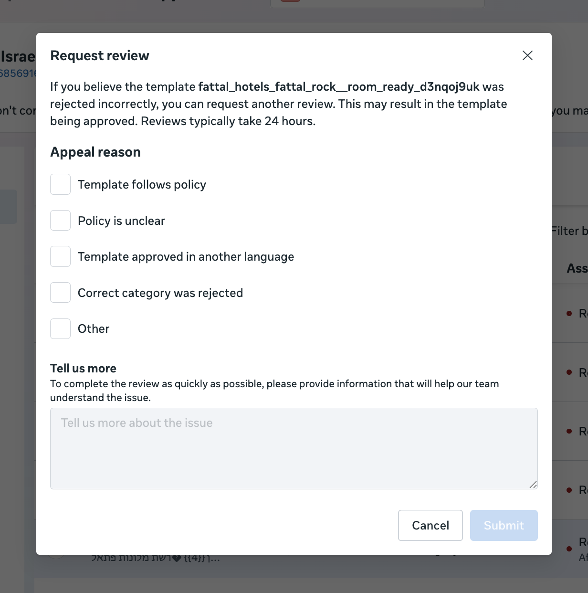Enable the 'Correct category was rejected' checkbox
Screen dimensions: 588x593
click(61, 293)
